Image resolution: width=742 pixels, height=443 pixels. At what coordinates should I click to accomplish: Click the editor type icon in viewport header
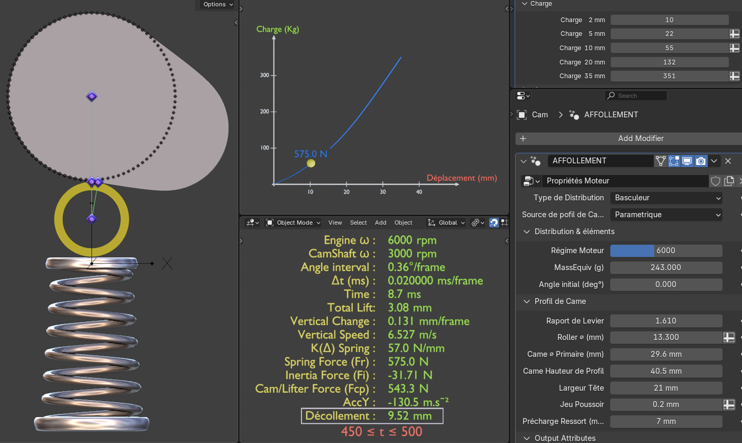(252, 223)
